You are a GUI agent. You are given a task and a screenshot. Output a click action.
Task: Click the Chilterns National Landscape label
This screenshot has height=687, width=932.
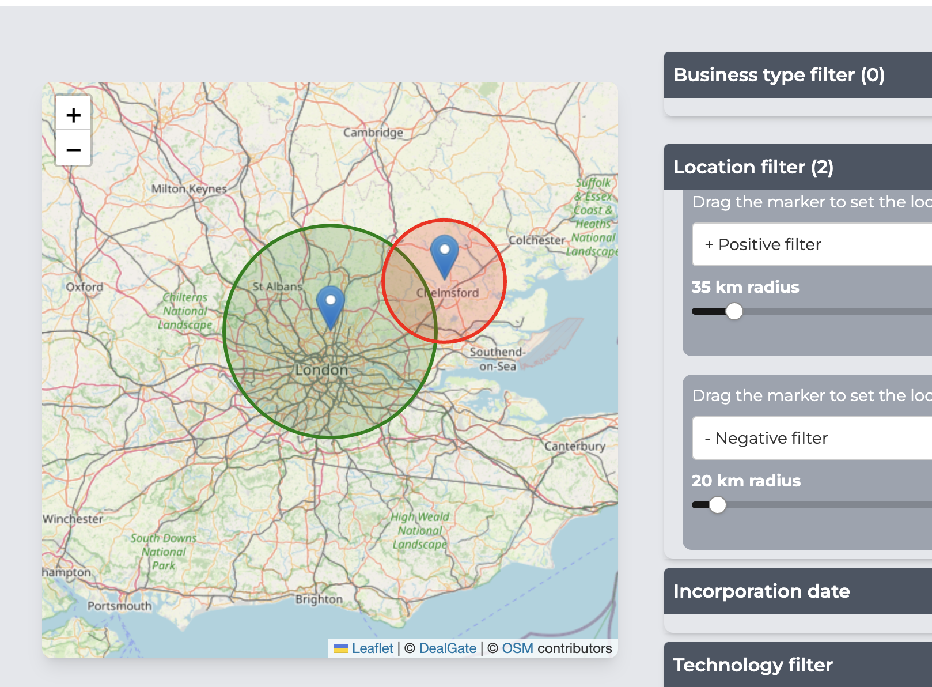click(185, 311)
